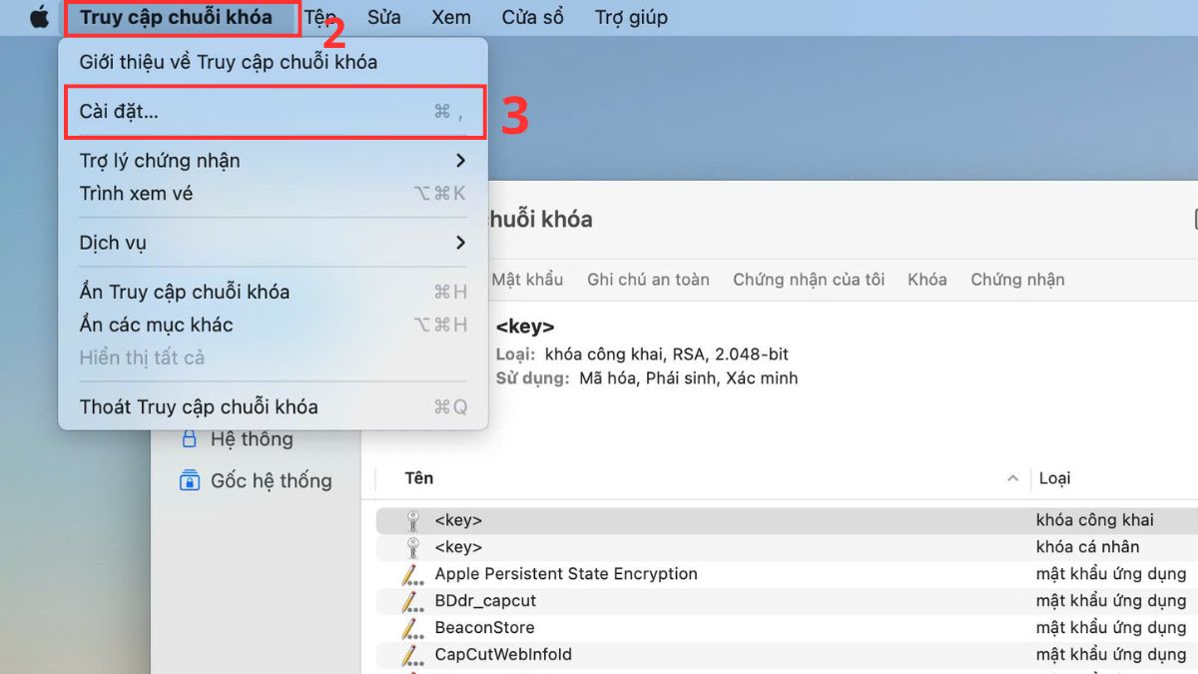Switch to the Chứng nhận của tôi tab

pyautogui.click(x=809, y=280)
